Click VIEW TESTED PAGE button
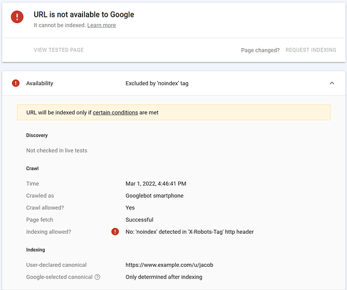Image resolution: width=347 pixels, height=290 pixels. tap(59, 50)
